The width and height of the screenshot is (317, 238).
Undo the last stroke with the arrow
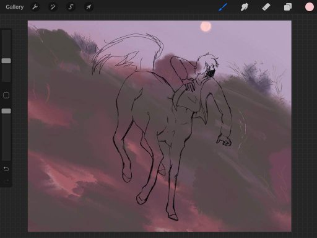click(x=6, y=169)
